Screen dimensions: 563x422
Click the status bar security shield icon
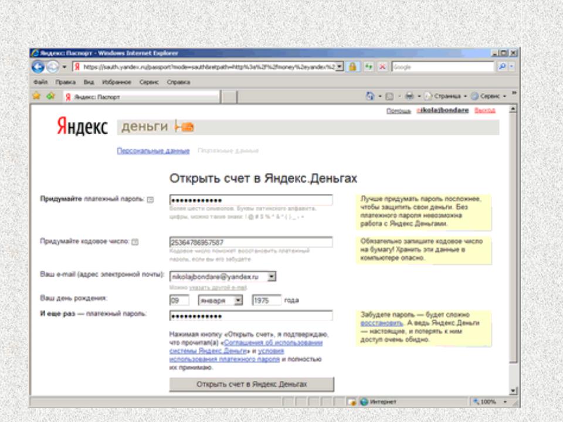tap(352, 402)
